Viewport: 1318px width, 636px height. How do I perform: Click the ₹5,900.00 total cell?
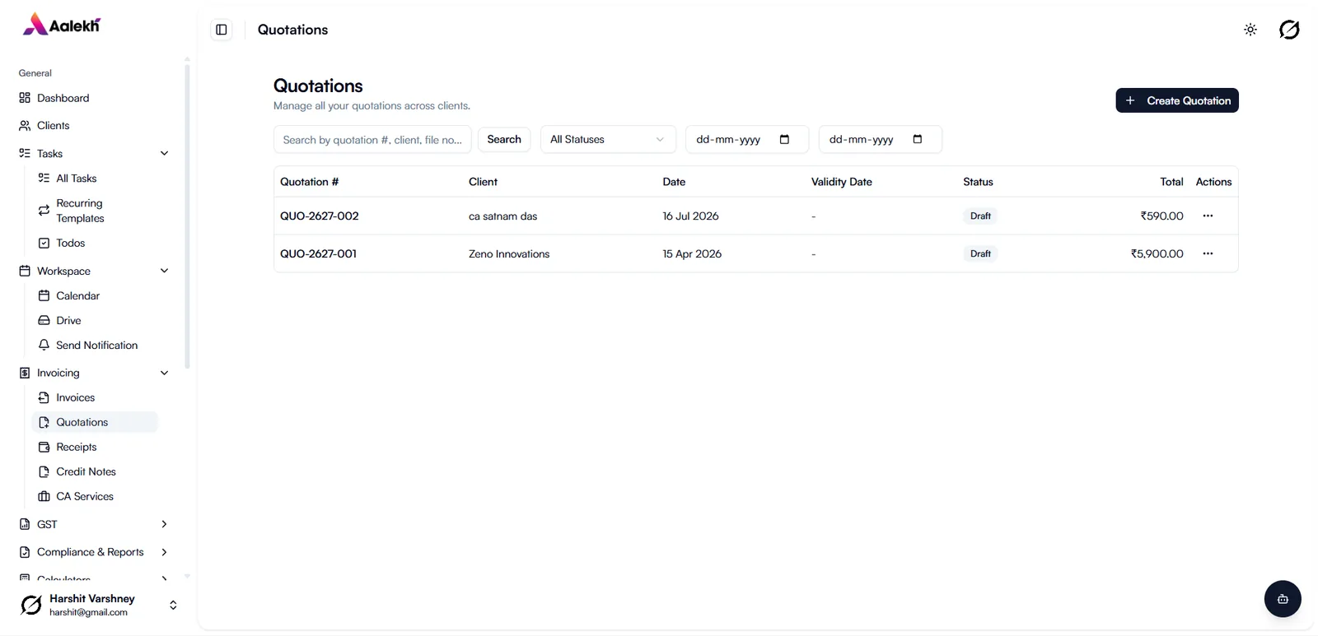[x=1157, y=254]
